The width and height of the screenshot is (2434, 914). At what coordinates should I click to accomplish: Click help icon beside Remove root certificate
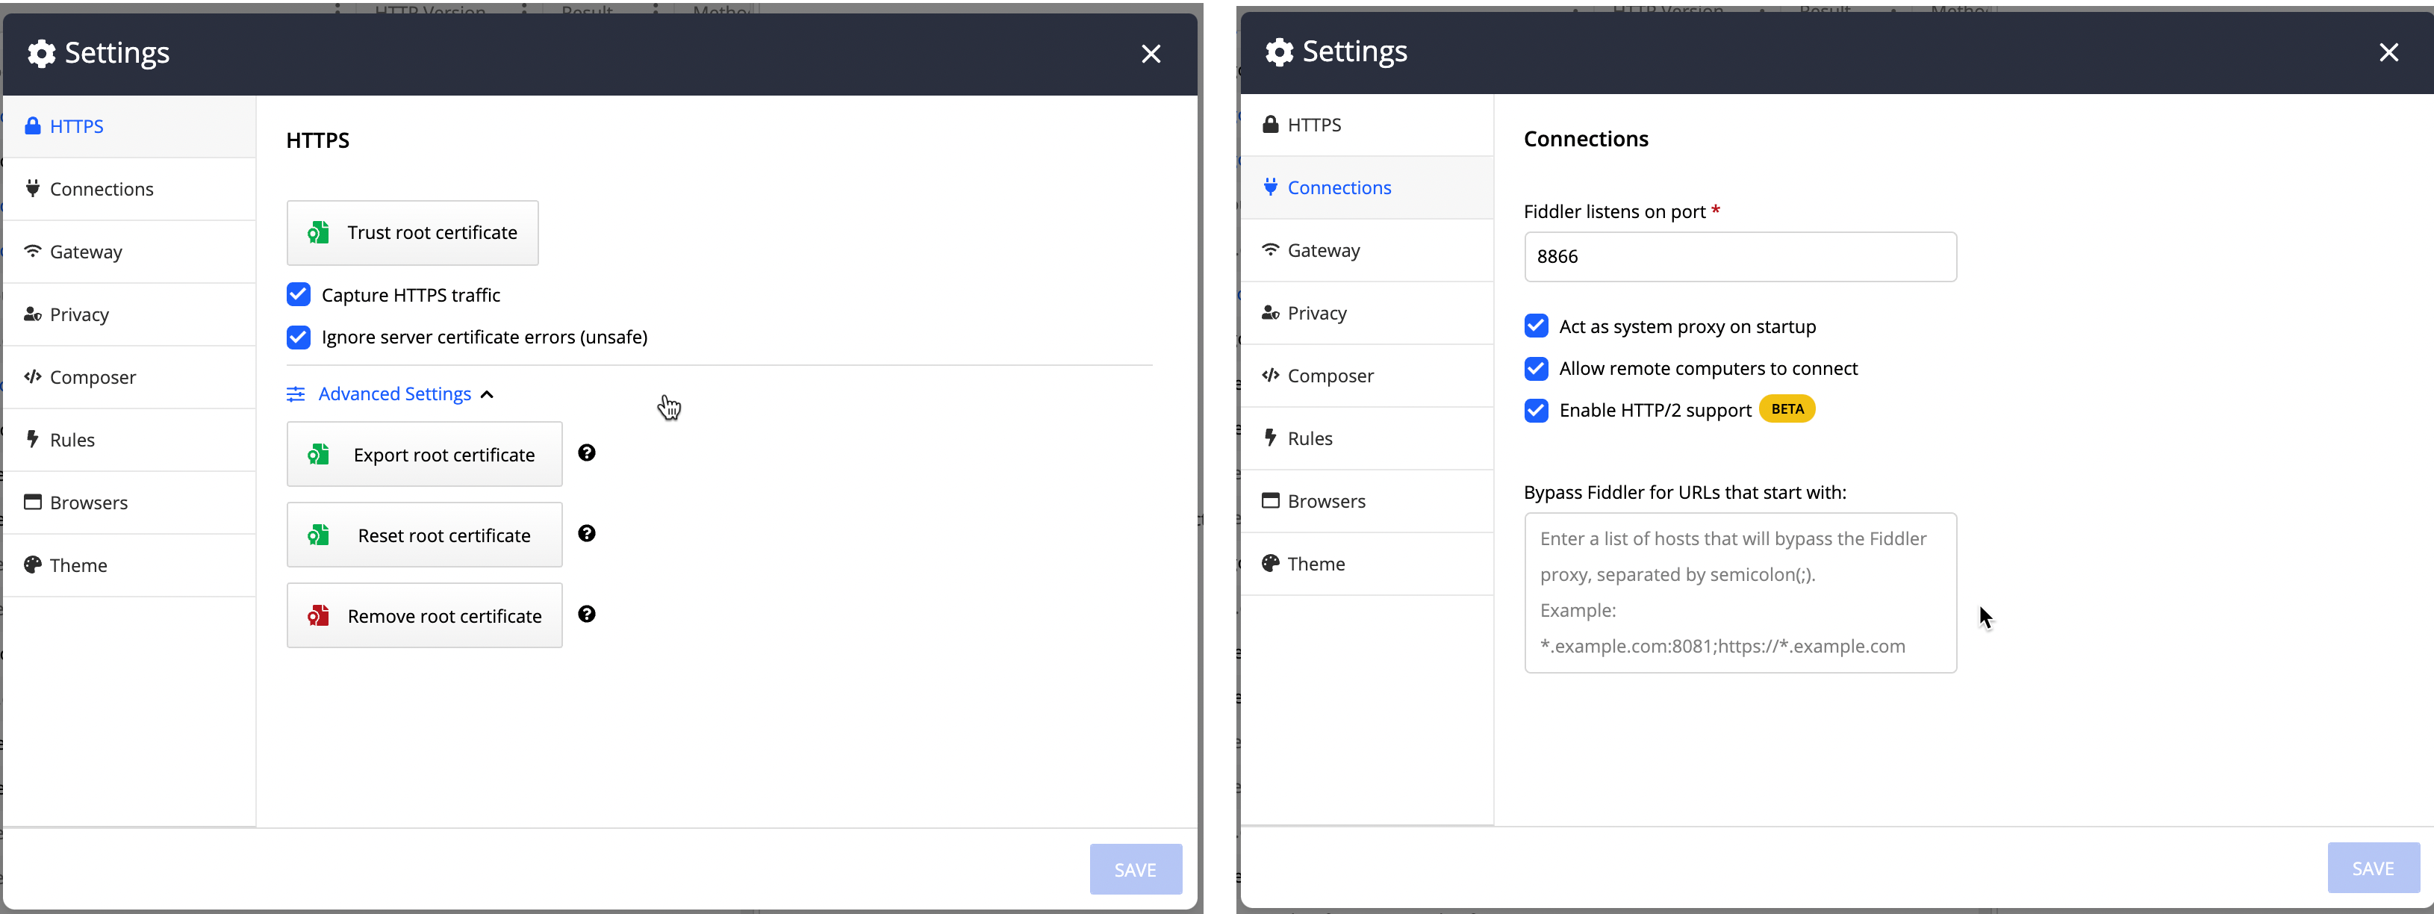[587, 615]
